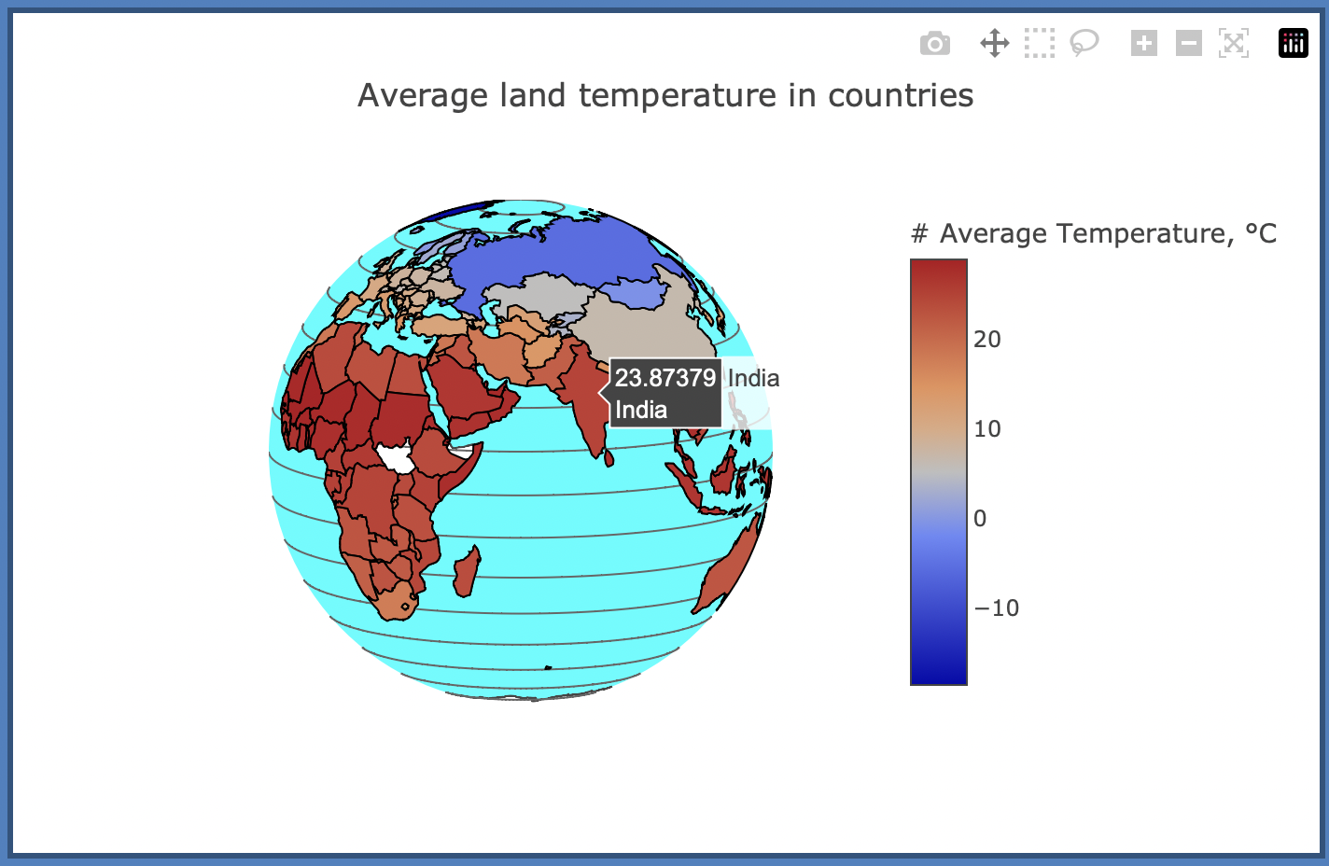Activate the Lasso Select tool
Image resolution: width=1329 pixels, height=866 pixels.
click(1084, 43)
